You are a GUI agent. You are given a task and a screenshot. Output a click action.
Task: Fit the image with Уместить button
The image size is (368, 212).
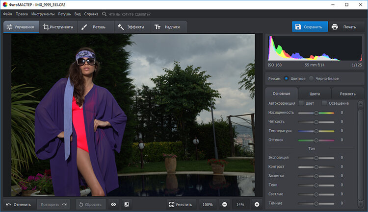pyautogui.click(x=181, y=204)
